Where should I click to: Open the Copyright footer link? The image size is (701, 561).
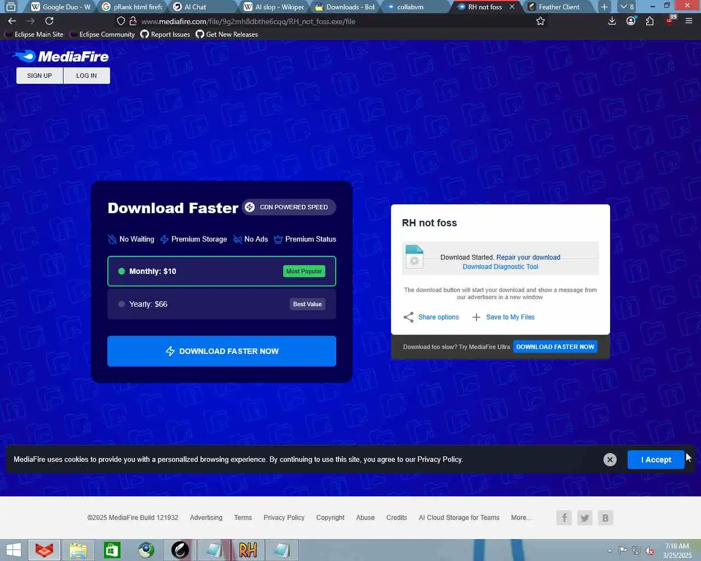(330, 518)
